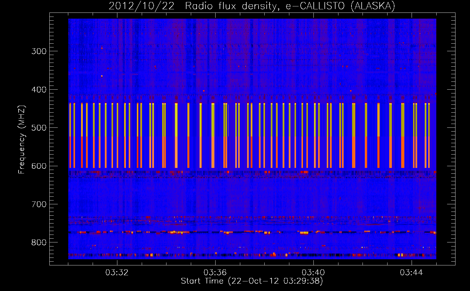
Task: Click the plot title mentioning e-CALLISTO (ALASKA)
Action: tap(252, 6)
